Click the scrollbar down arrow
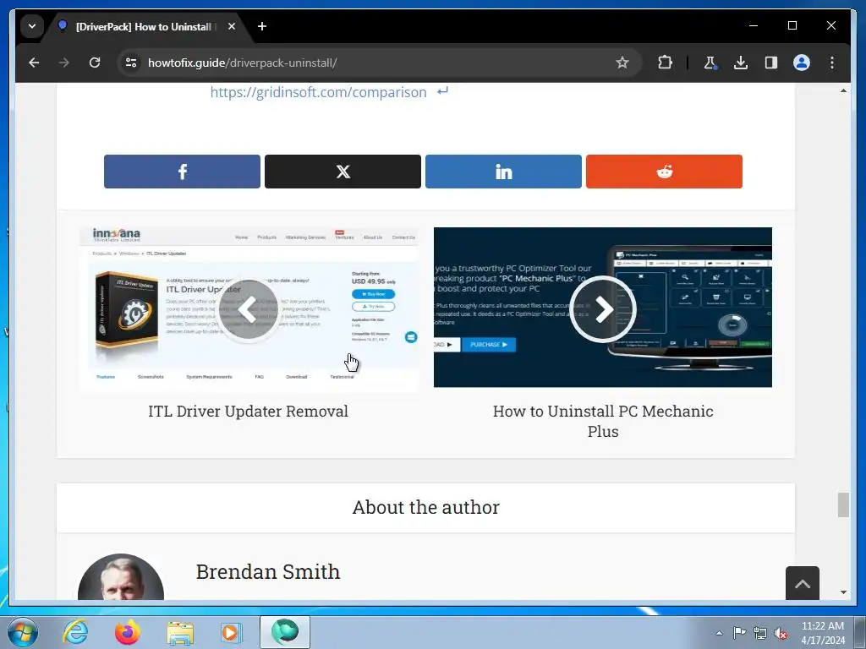This screenshot has height=649, width=866. tap(843, 592)
